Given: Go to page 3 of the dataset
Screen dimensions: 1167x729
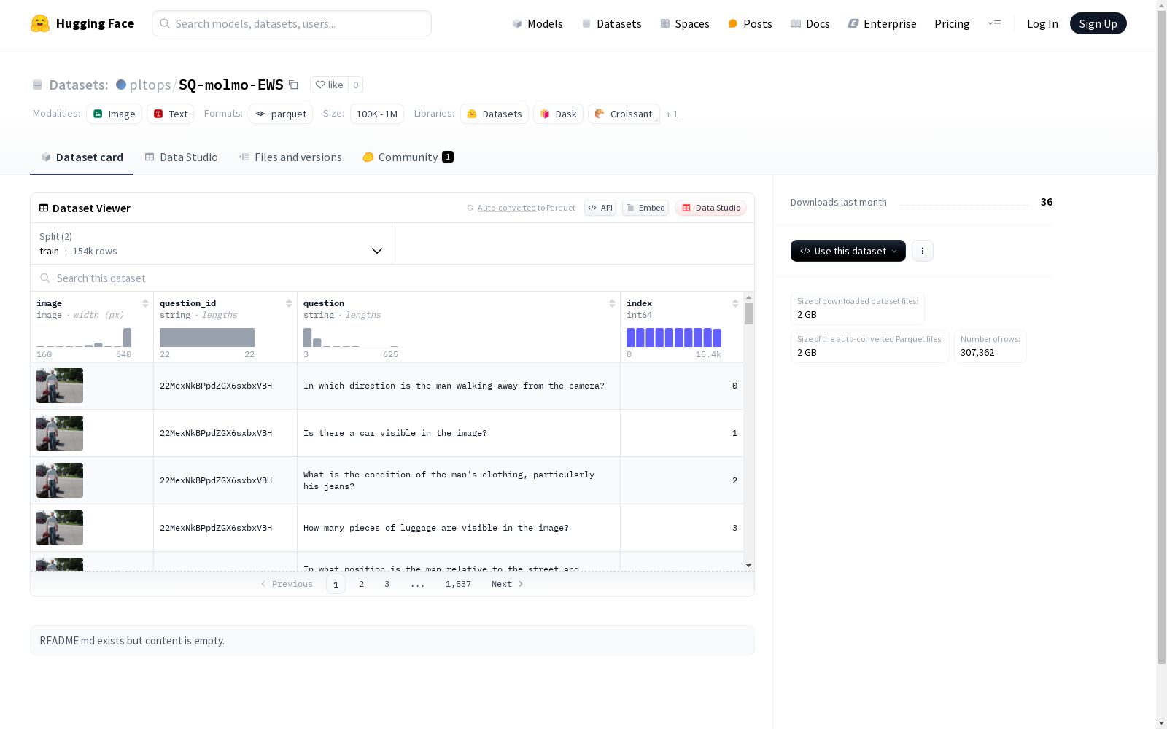Looking at the screenshot, I should [x=387, y=584].
